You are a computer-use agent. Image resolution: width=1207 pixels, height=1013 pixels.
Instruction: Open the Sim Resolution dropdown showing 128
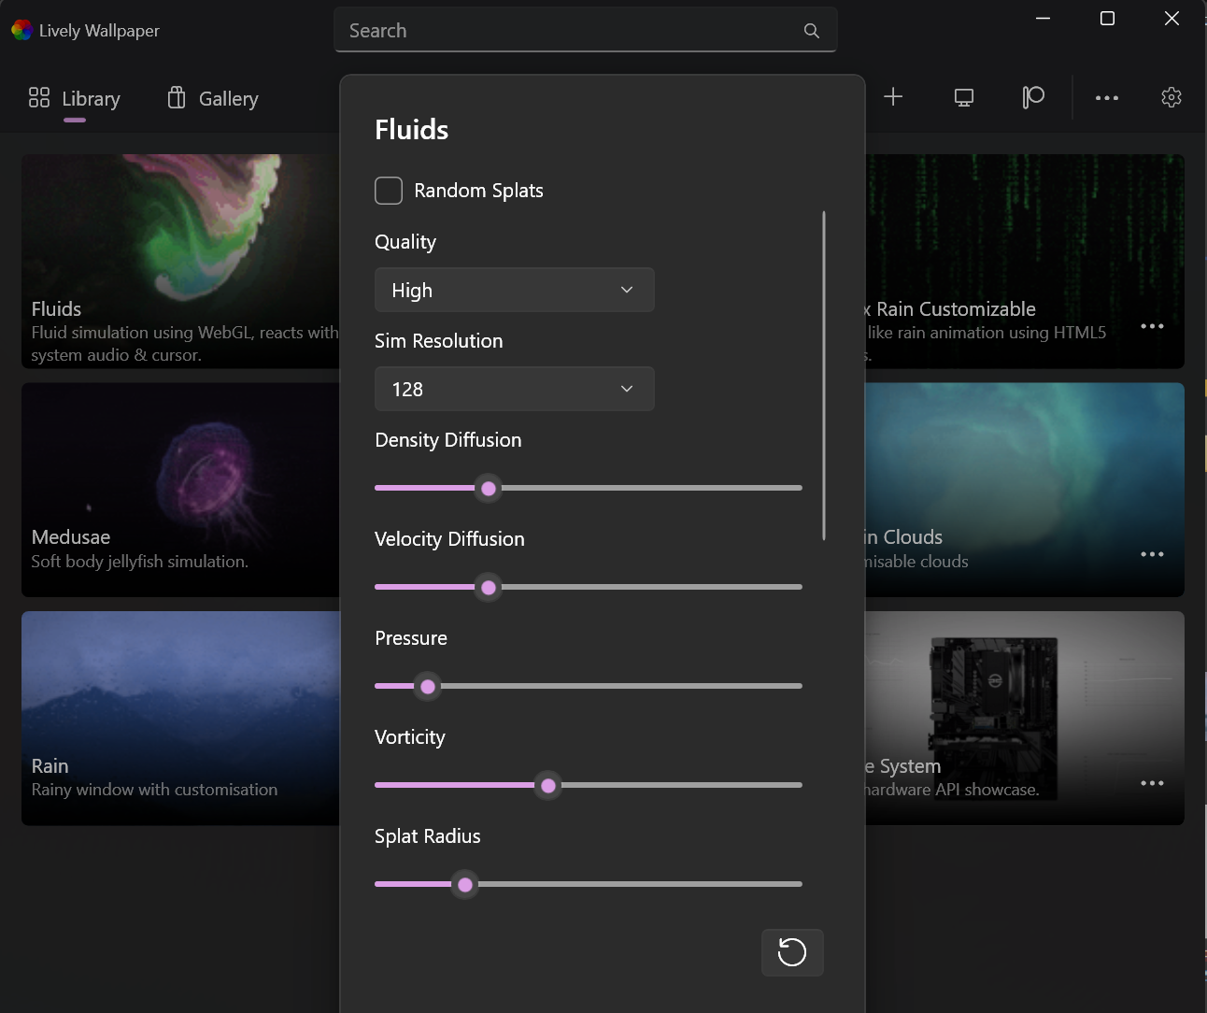point(514,389)
